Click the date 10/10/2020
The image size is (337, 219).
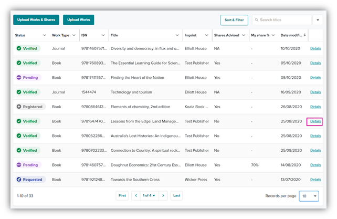290,49
